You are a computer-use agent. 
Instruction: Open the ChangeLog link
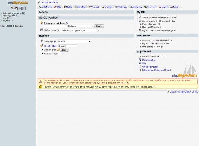pyautogui.click(x=148, y=70)
